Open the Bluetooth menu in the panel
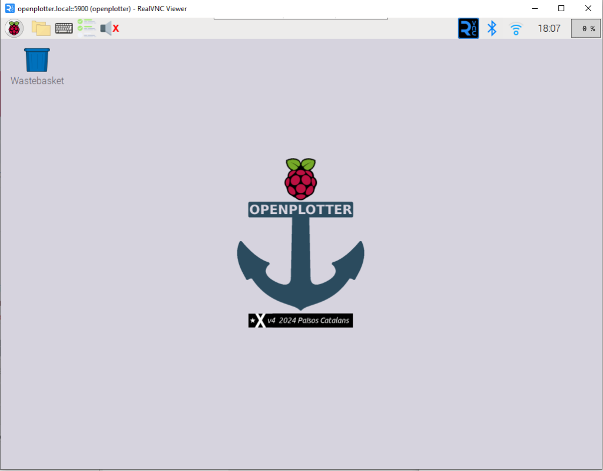The image size is (603, 471). tap(492, 28)
